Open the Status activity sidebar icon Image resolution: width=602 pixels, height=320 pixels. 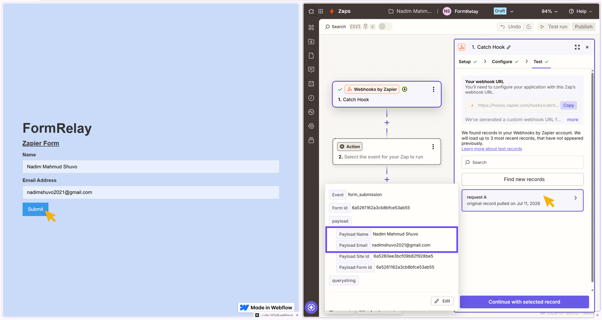click(311, 112)
